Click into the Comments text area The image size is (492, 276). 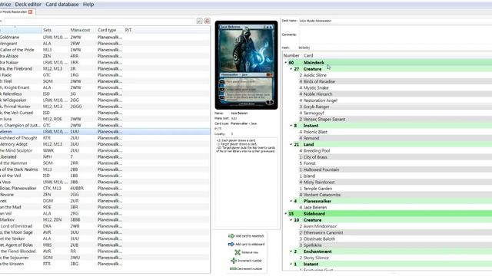click(x=395, y=34)
